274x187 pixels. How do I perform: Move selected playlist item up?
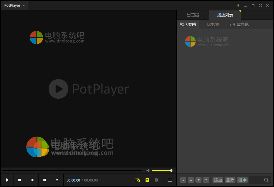(191, 180)
